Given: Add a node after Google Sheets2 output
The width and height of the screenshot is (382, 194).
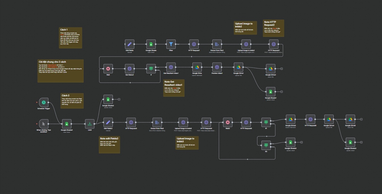Looking at the screenshot, I should point(119,100).
